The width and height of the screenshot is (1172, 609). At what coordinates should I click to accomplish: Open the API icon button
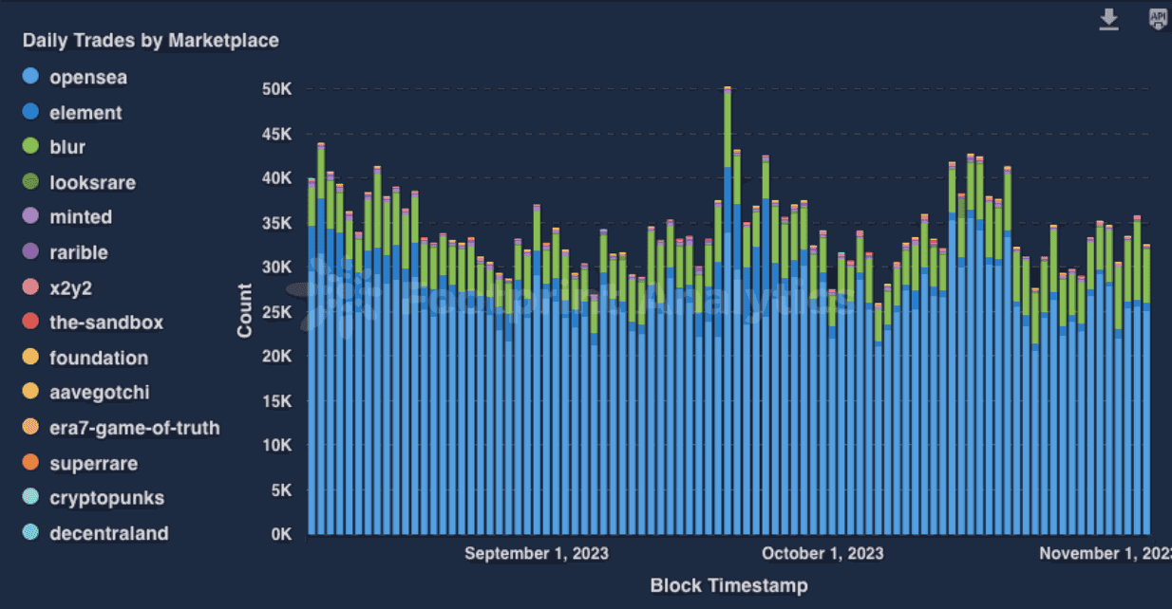click(1158, 19)
